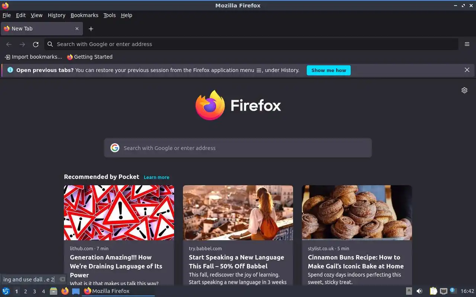Launch Firefox from taskbar quick launcher
The height and width of the screenshot is (297, 476).
65,291
